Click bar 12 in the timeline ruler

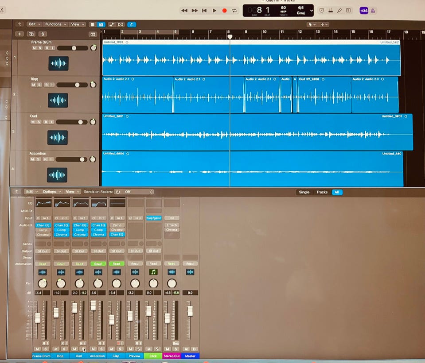[x=300, y=32]
